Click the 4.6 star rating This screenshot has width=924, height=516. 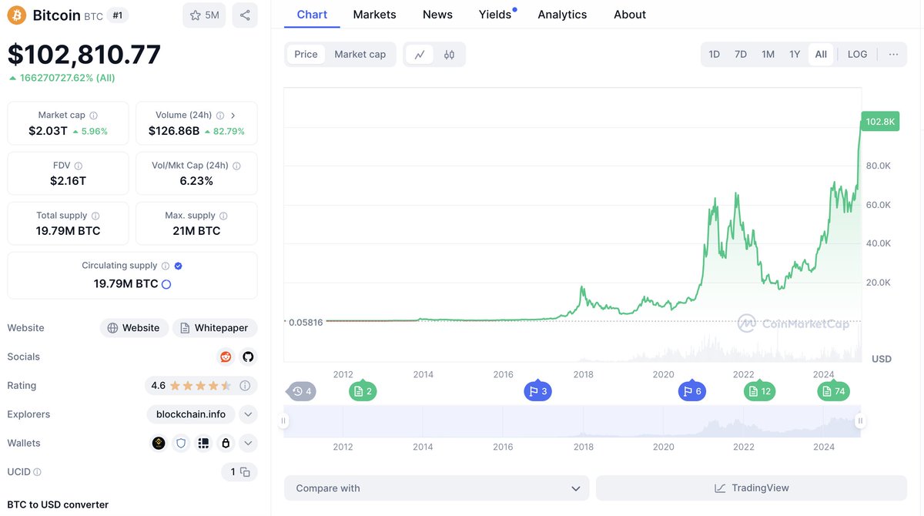click(x=190, y=386)
